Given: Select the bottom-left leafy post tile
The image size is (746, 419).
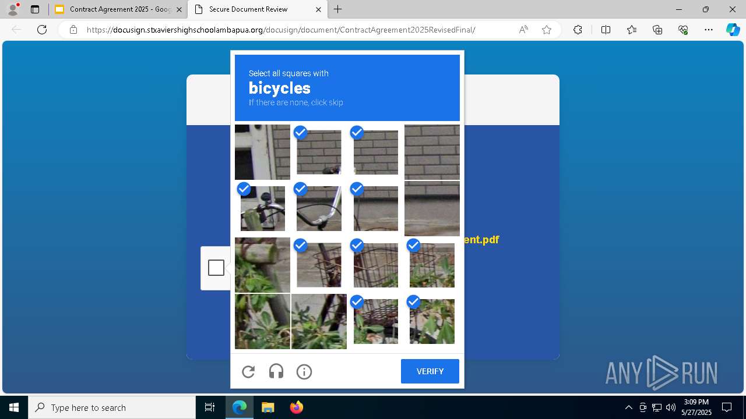Looking at the screenshot, I should coord(262,321).
